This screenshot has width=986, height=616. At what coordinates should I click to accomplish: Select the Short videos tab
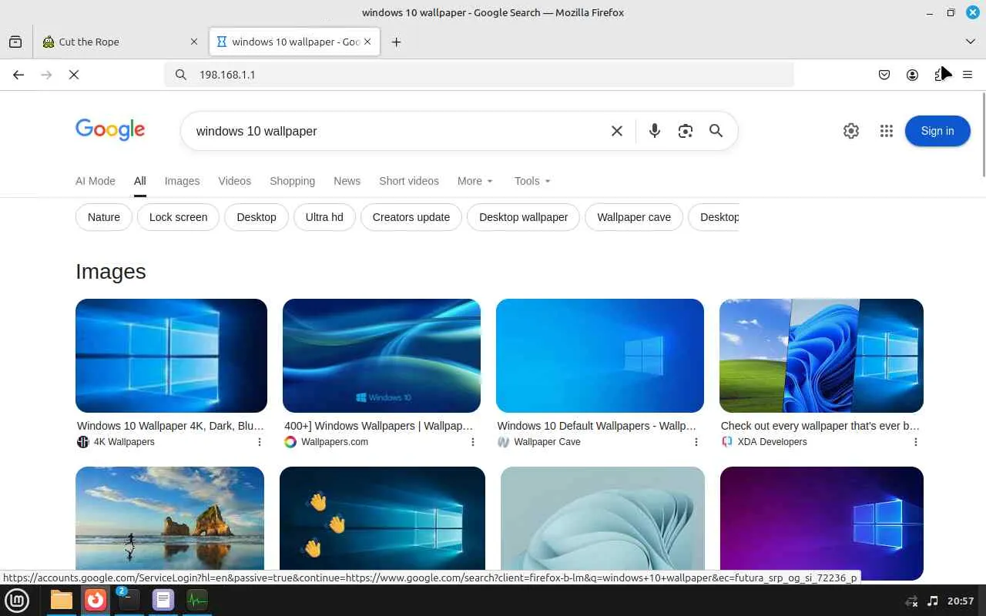(409, 181)
